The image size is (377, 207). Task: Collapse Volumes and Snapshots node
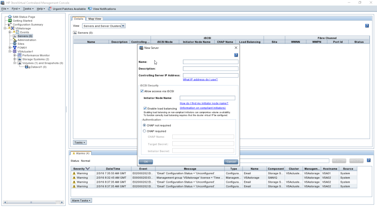[x=15, y=63]
